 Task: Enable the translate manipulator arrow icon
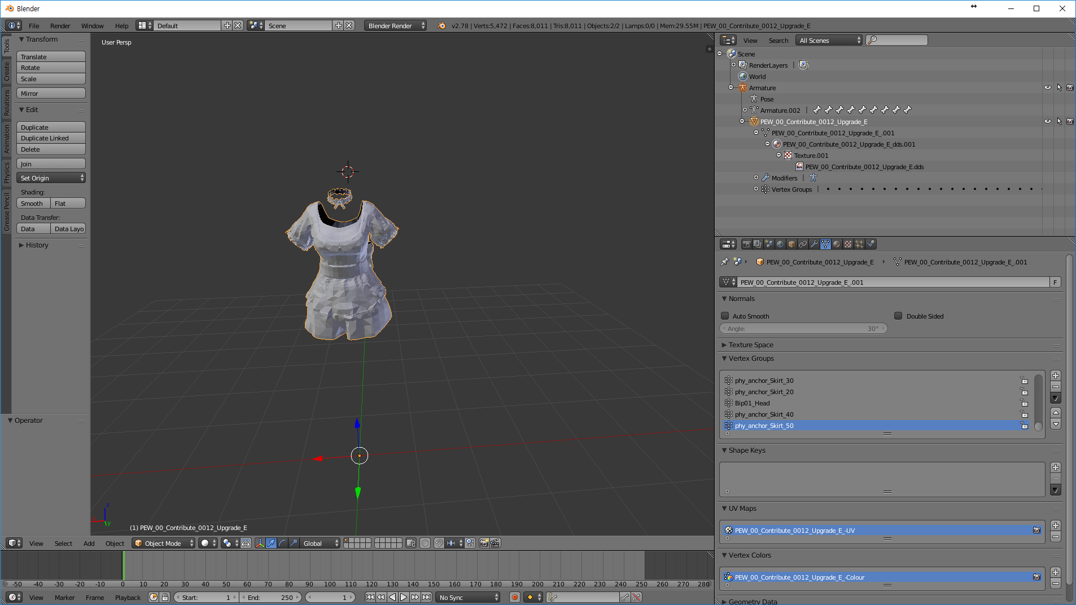271,543
